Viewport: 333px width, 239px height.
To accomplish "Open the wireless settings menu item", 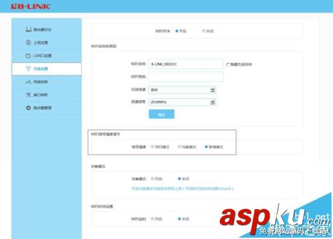I will (x=47, y=69).
